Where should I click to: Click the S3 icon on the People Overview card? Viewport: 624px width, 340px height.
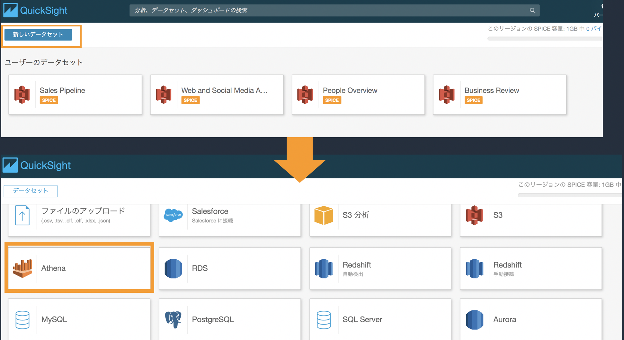coord(305,95)
